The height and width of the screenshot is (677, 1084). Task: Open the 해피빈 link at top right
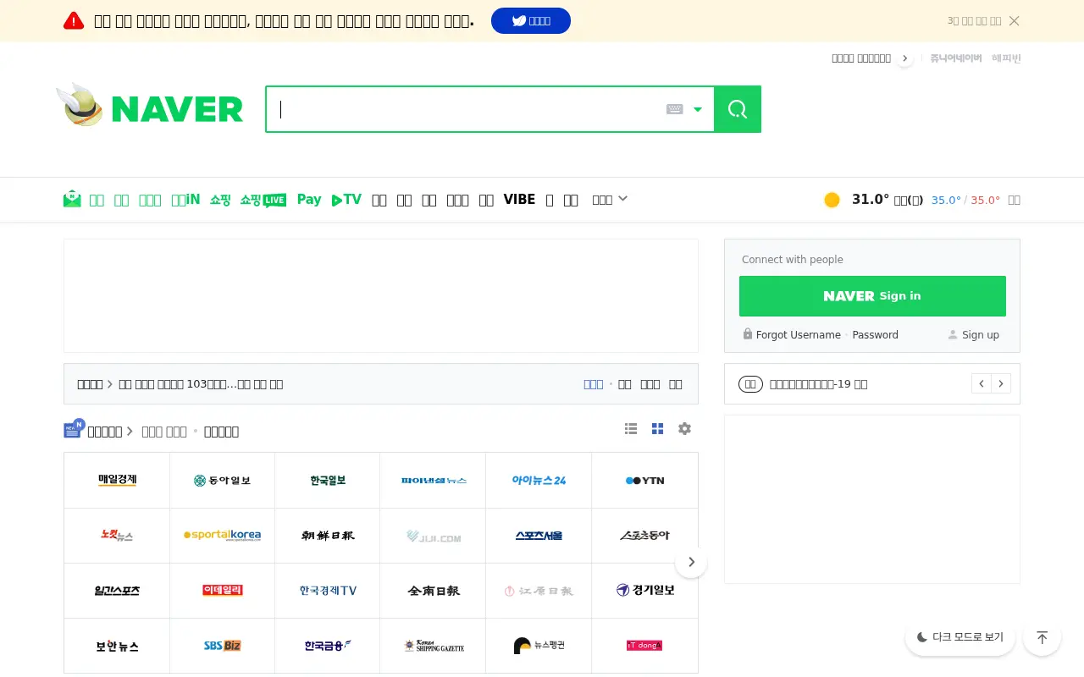point(1006,58)
